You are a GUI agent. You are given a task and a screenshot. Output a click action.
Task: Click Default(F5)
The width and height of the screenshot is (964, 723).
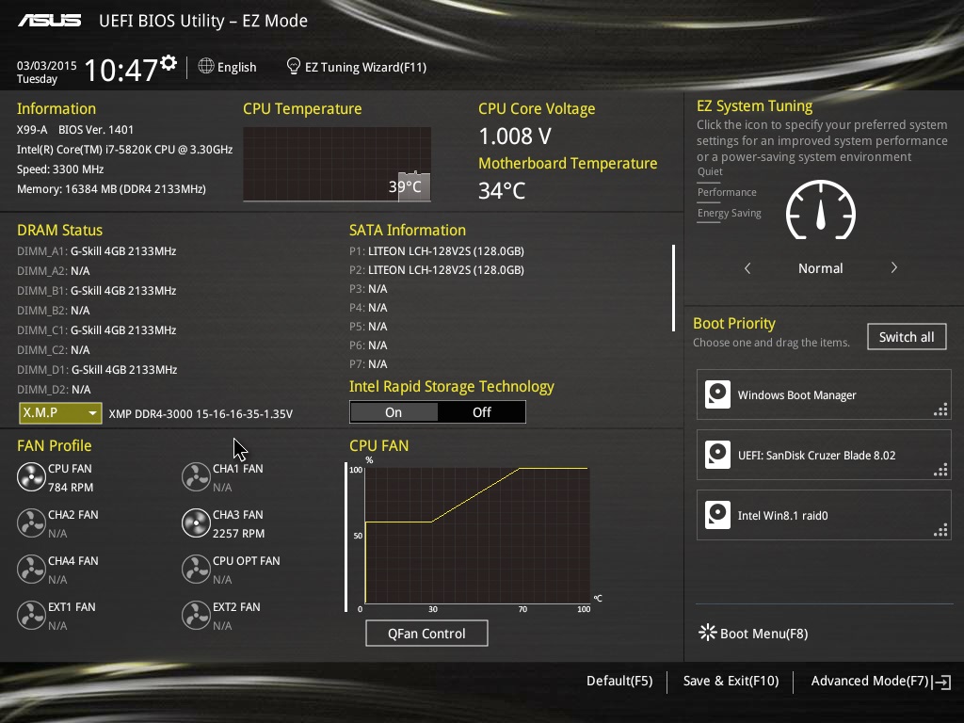click(x=619, y=682)
